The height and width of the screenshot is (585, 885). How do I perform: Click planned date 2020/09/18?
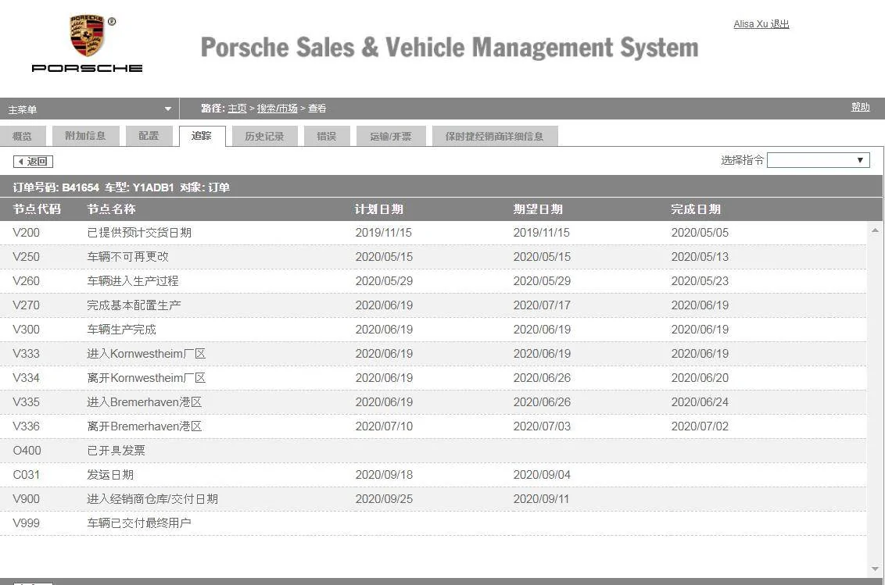384,475
